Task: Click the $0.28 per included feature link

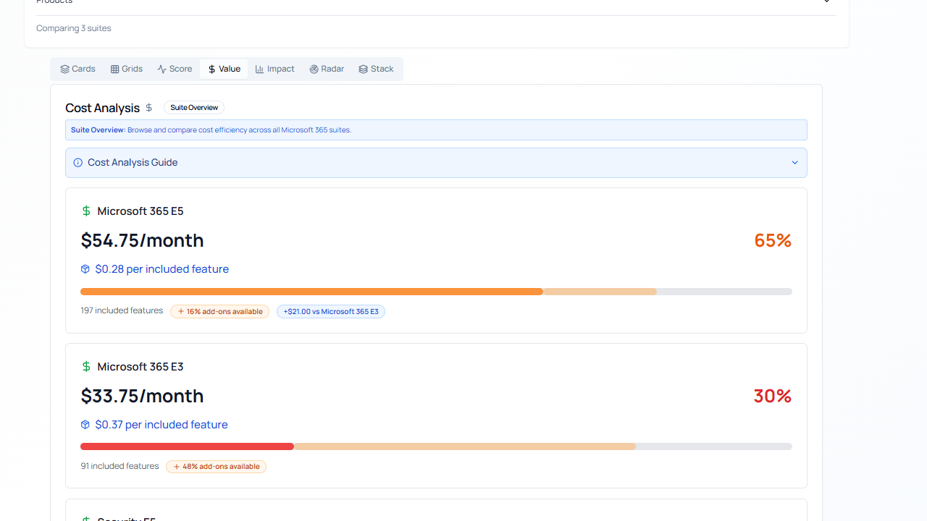Action: point(162,269)
